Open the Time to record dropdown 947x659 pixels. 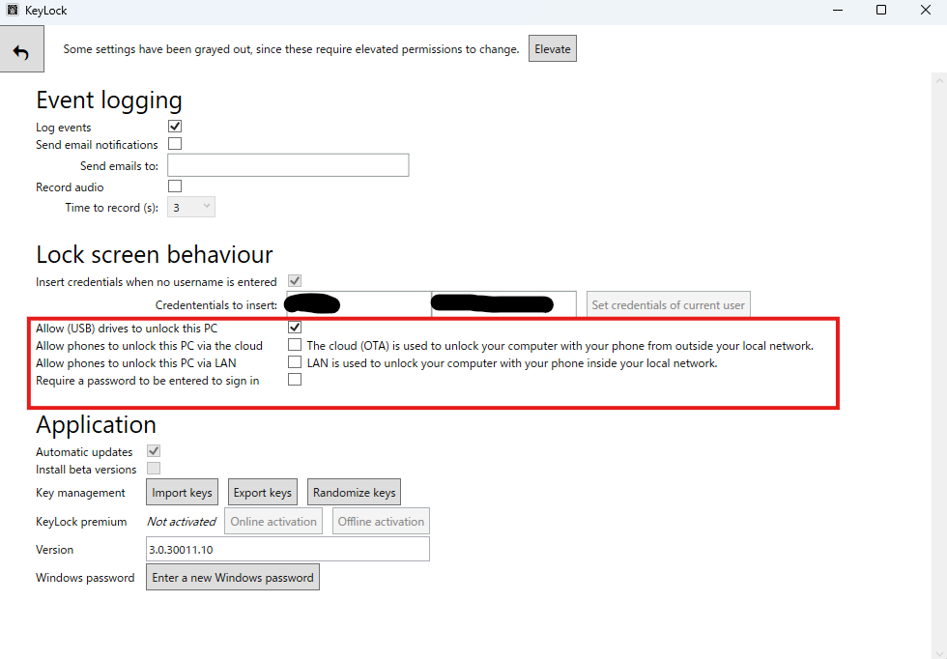(x=191, y=207)
